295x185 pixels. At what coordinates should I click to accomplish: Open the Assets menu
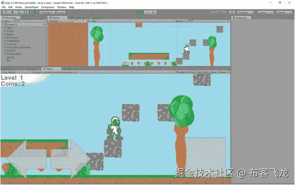click(18, 7)
